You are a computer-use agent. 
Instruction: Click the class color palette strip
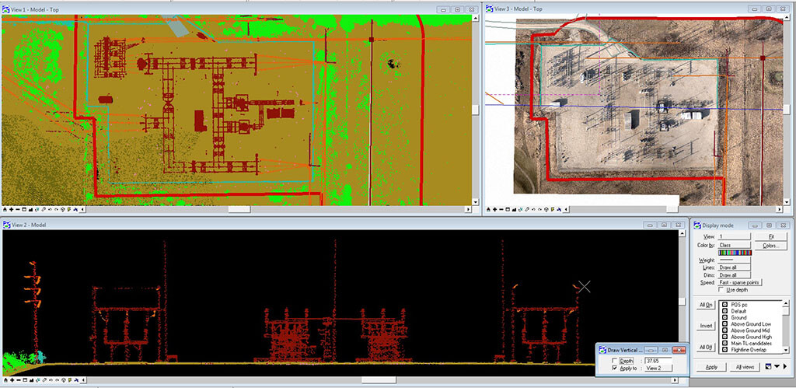(734, 253)
